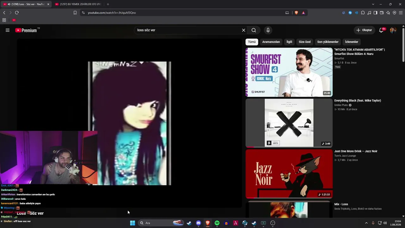The width and height of the screenshot is (405, 228).
Task: Visit the Unlike Pluto channel name
Action: click(x=341, y=105)
